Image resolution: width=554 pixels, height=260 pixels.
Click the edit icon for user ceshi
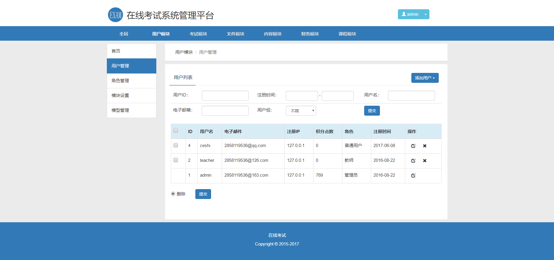pos(413,146)
